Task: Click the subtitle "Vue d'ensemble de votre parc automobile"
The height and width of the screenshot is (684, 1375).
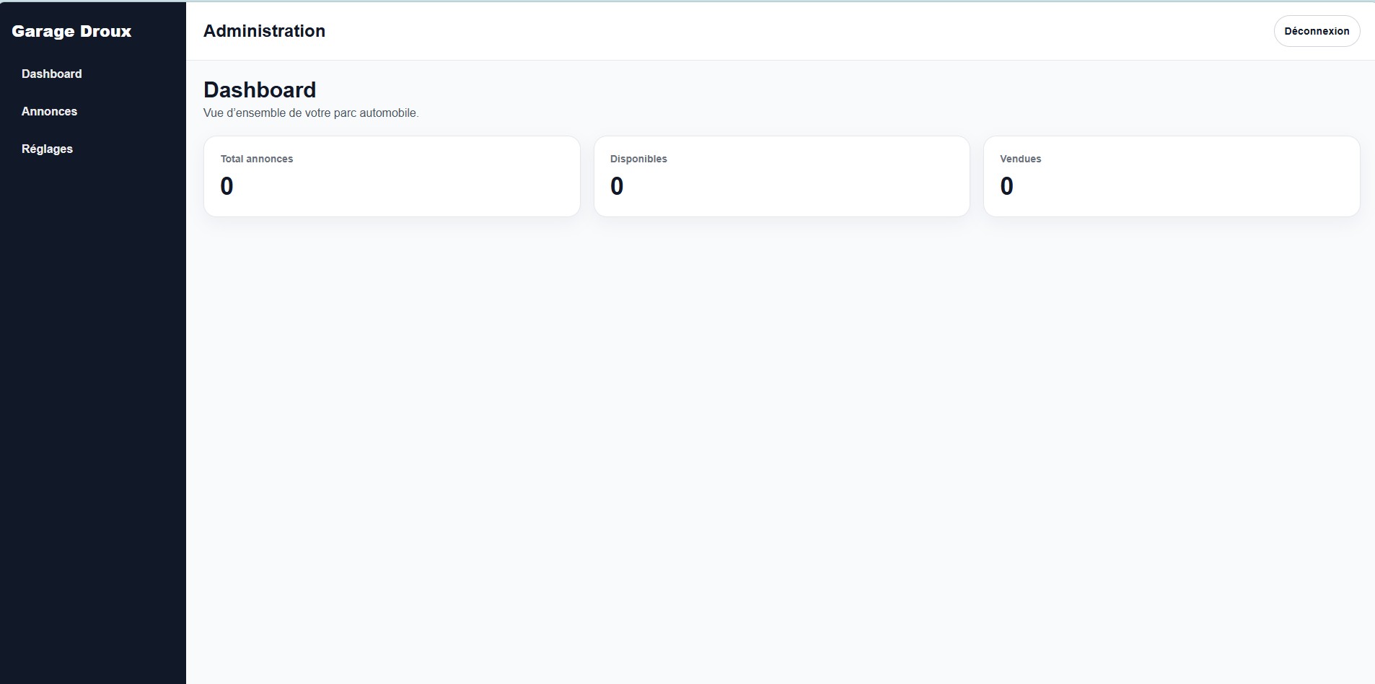Action: pyautogui.click(x=310, y=113)
